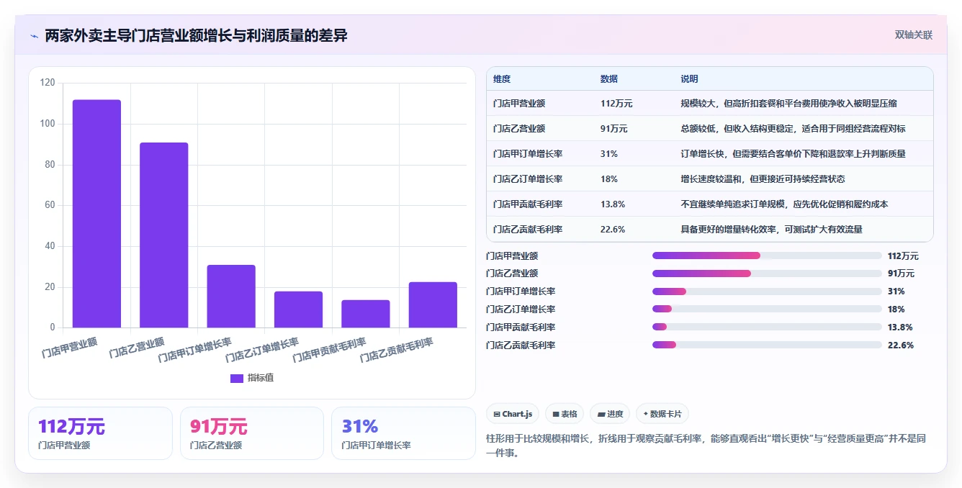Click the 说明 column header
The width and height of the screenshot is (962, 488).
(x=689, y=79)
